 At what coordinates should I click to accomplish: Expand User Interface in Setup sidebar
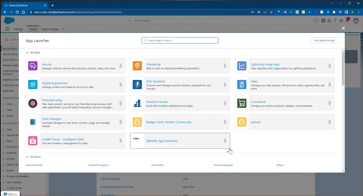[x=4, y=182]
